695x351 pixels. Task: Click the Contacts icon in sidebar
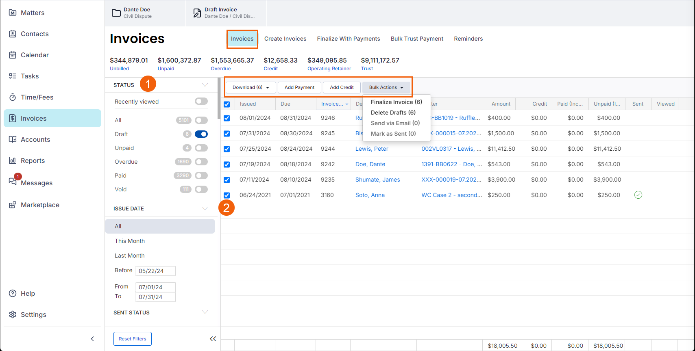tap(13, 34)
